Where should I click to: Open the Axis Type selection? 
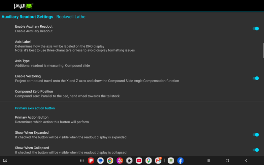tap(132, 63)
